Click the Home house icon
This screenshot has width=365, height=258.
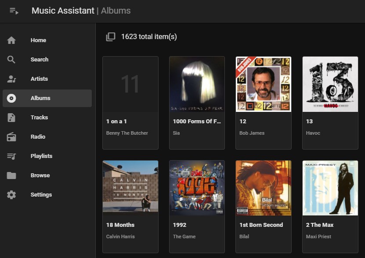pyautogui.click(x=11, y=40)
